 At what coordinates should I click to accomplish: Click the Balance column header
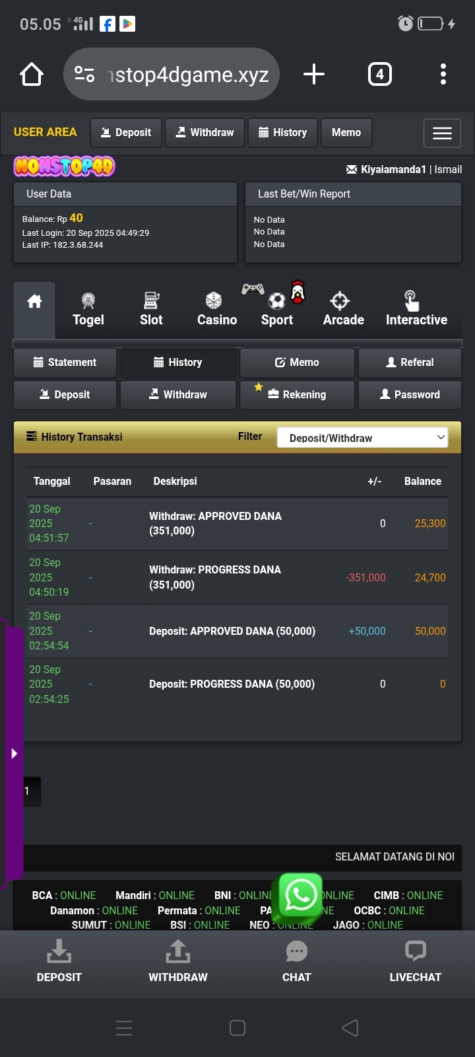click(x=423, y=482)
